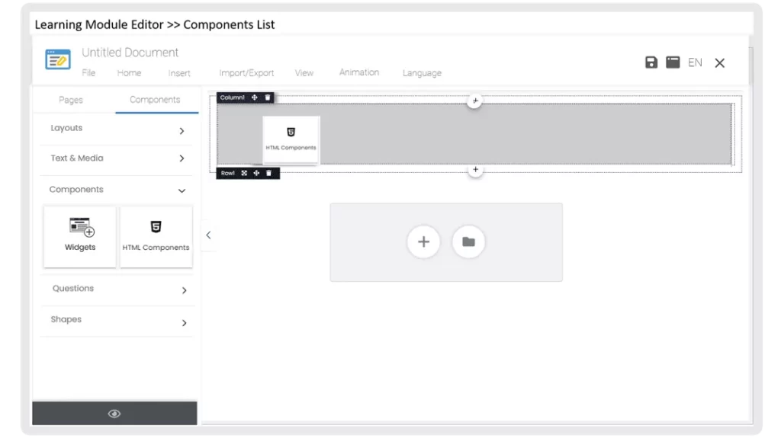This screenshot has height=438, width=781.
Task: Open the Animation menu
Action: [359, 72]
